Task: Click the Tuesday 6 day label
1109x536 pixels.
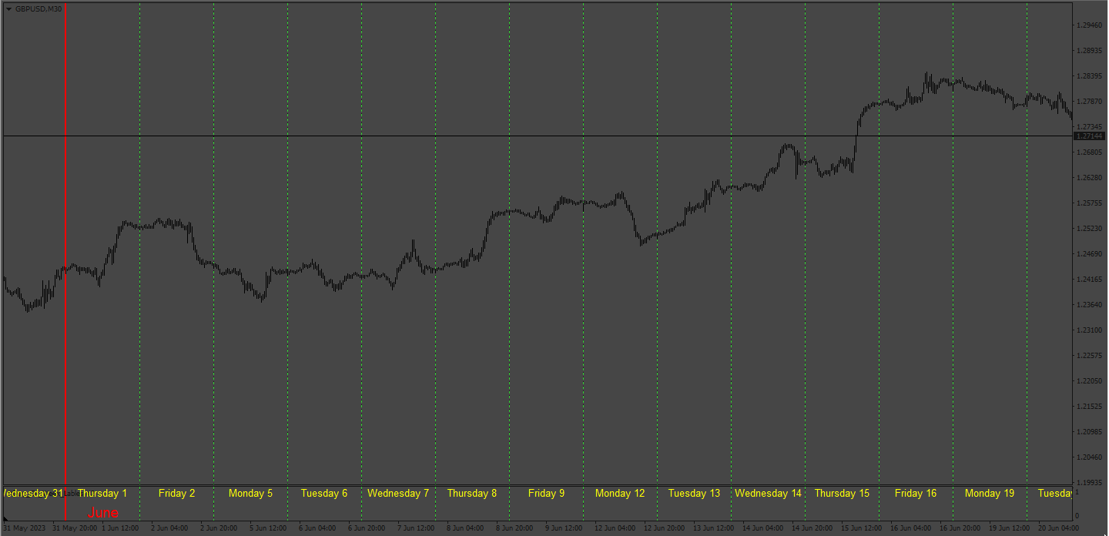Action: 324,493
